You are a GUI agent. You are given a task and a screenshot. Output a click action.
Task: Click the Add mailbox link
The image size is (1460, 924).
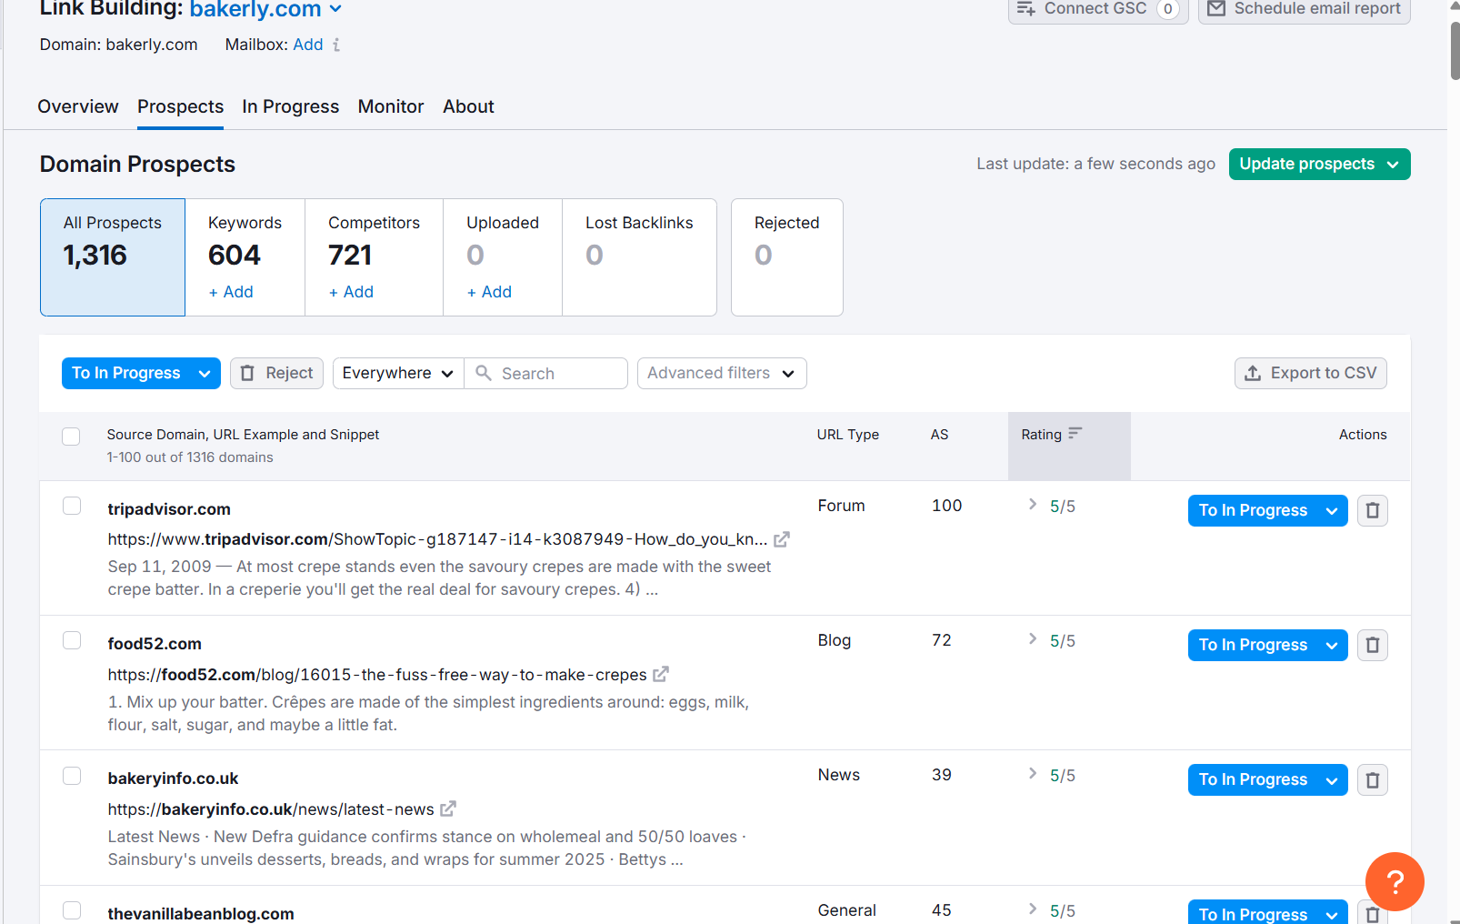307,45
